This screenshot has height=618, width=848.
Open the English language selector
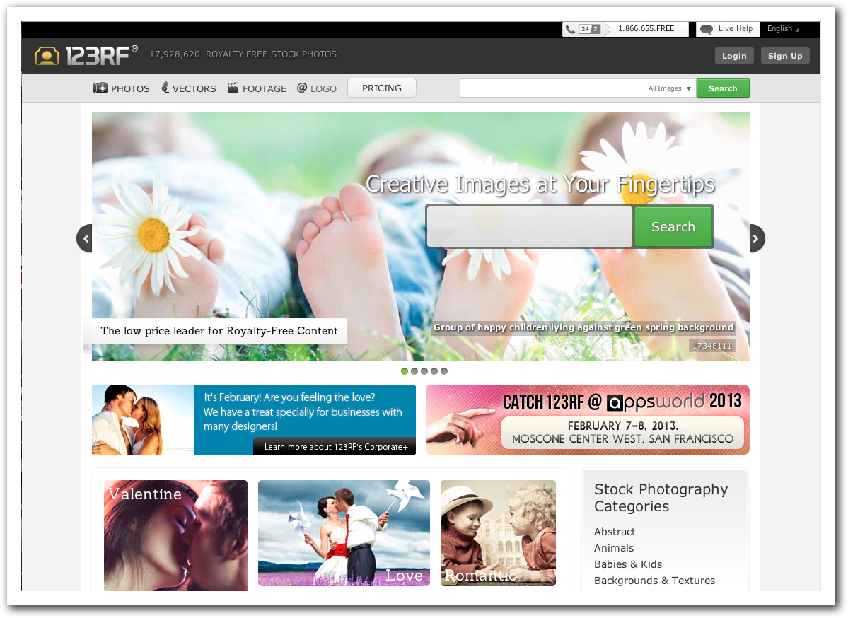click(784, 29)
